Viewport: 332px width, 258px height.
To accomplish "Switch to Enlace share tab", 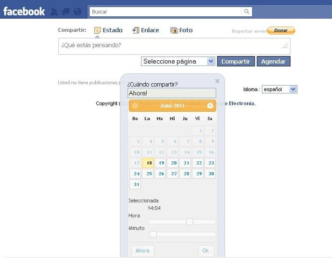I will tap(146, 30).
